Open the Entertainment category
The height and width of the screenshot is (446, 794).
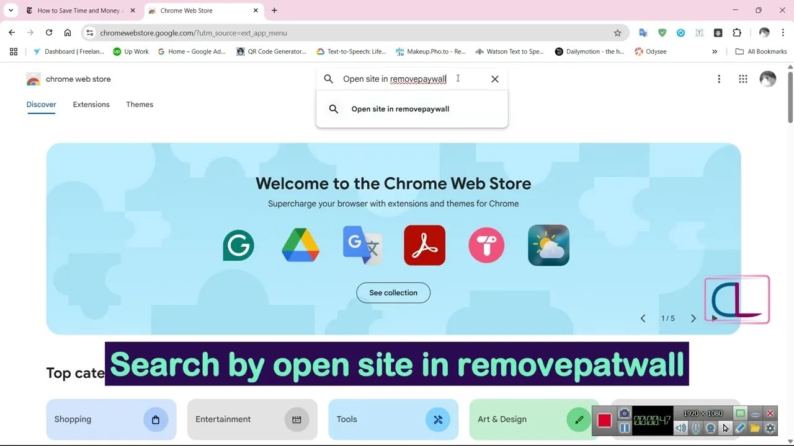tap(252, 419)
